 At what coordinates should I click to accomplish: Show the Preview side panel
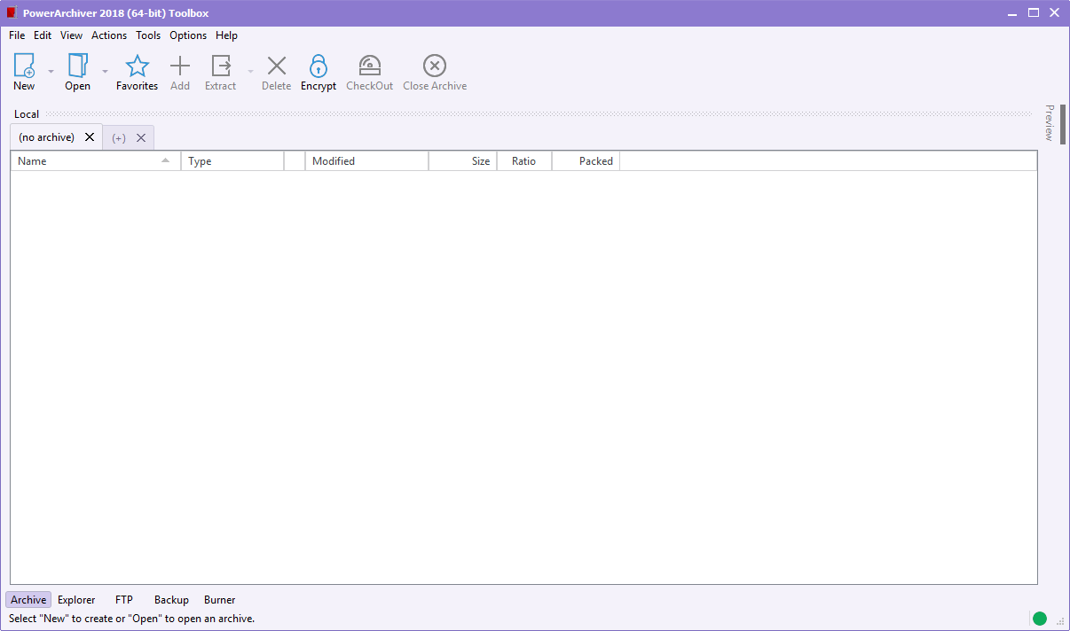pyautogui.click(x=1049, y=123)
